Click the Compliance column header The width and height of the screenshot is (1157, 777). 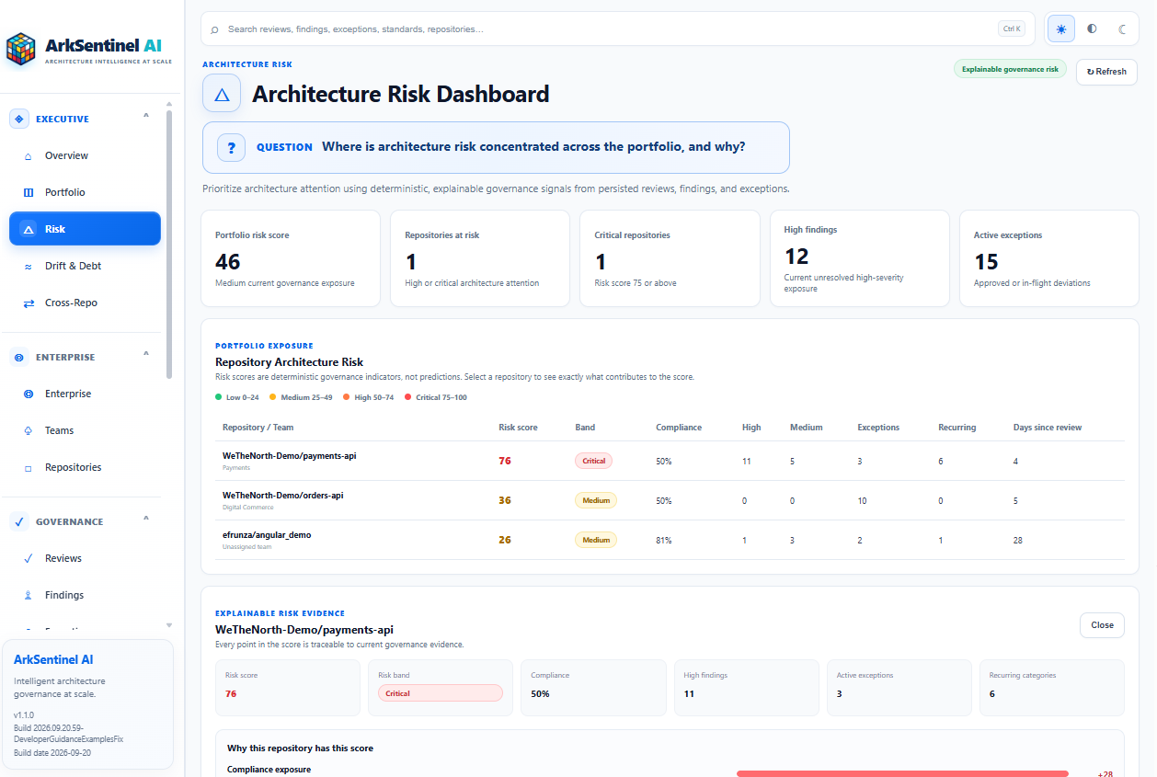(x=679, y=428)
